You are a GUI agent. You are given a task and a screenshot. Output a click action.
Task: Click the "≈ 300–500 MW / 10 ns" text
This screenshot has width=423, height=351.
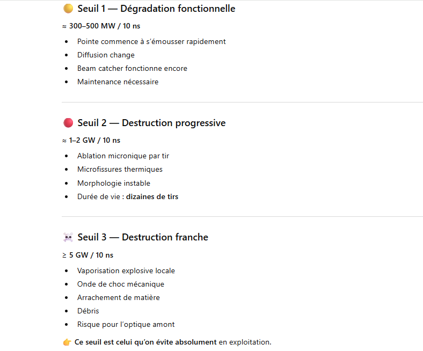(101, 26)
